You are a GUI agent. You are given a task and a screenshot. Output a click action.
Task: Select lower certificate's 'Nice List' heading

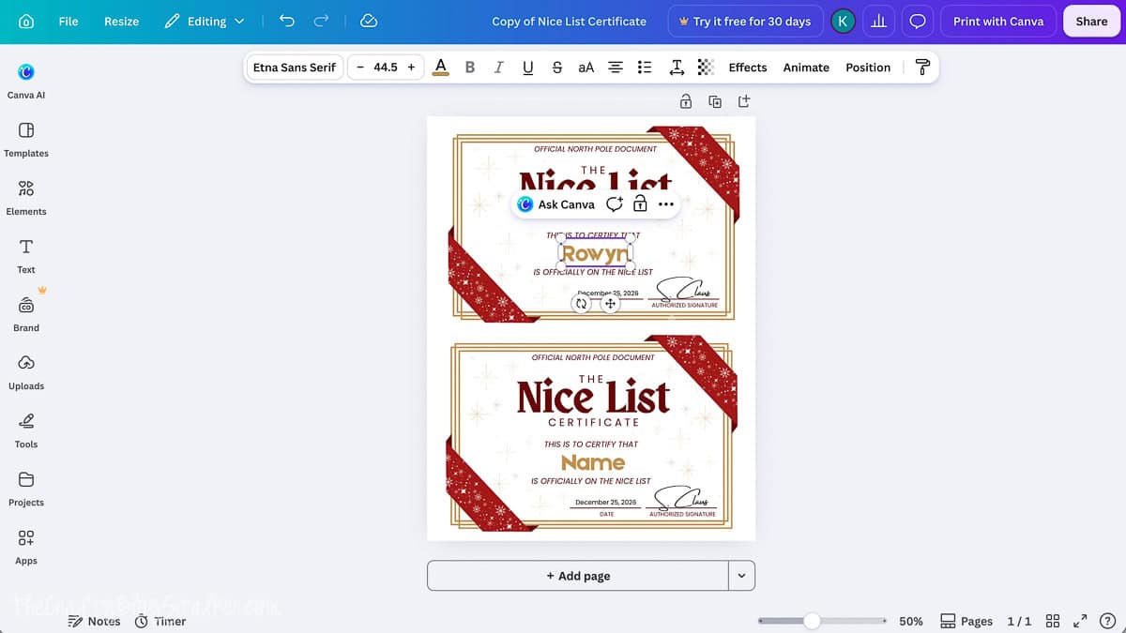point(593,397)
